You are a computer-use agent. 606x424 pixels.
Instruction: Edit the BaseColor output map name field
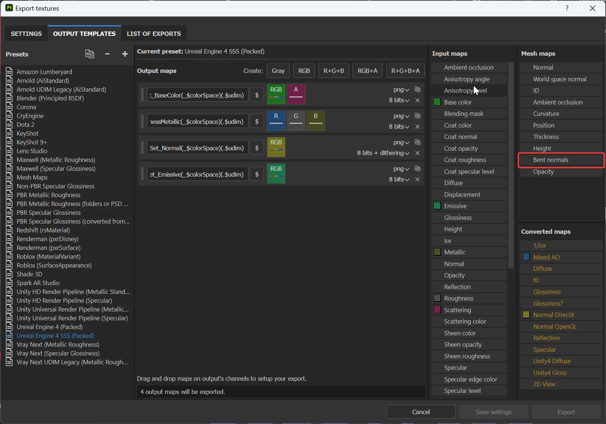pyautogui.click(x=197, y=95)
